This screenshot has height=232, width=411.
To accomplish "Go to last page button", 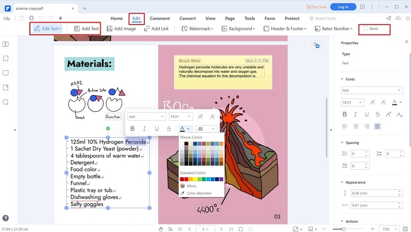I will click(231, 229).
